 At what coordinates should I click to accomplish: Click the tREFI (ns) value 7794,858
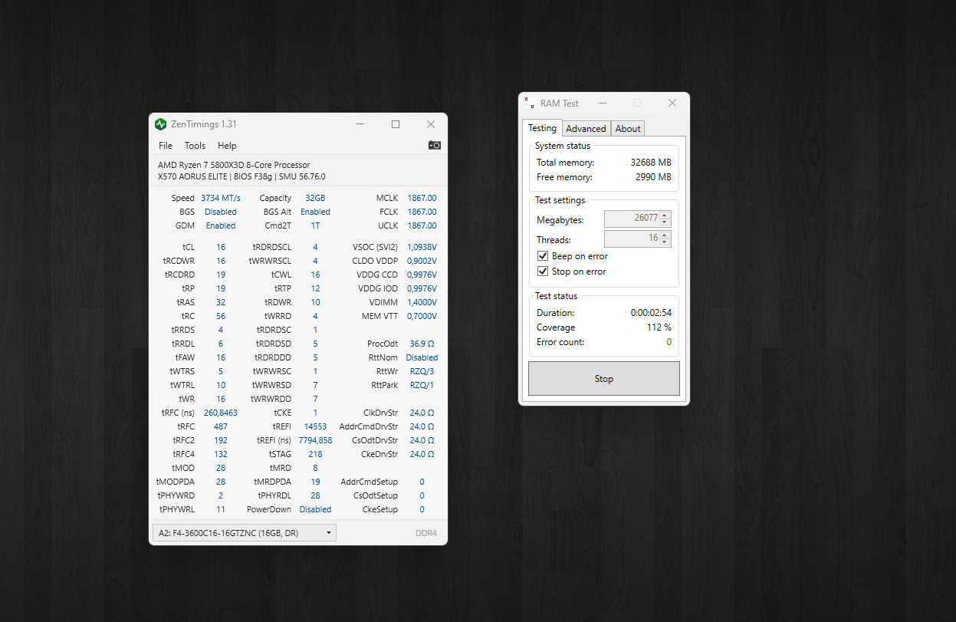point(315,440)
